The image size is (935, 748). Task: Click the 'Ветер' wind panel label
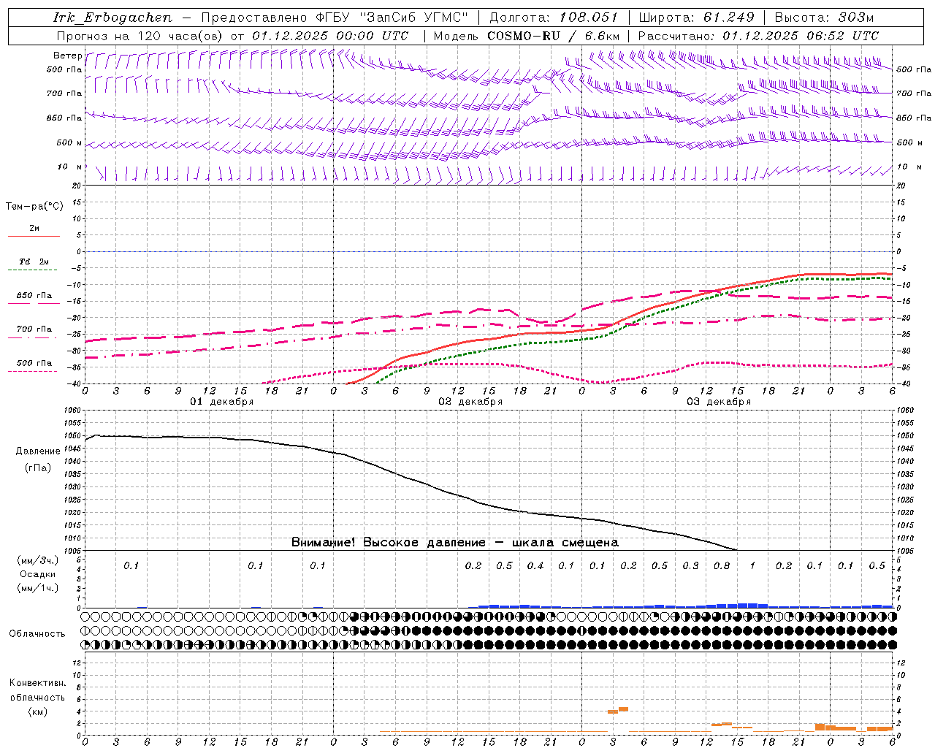(x=67, y=56)
